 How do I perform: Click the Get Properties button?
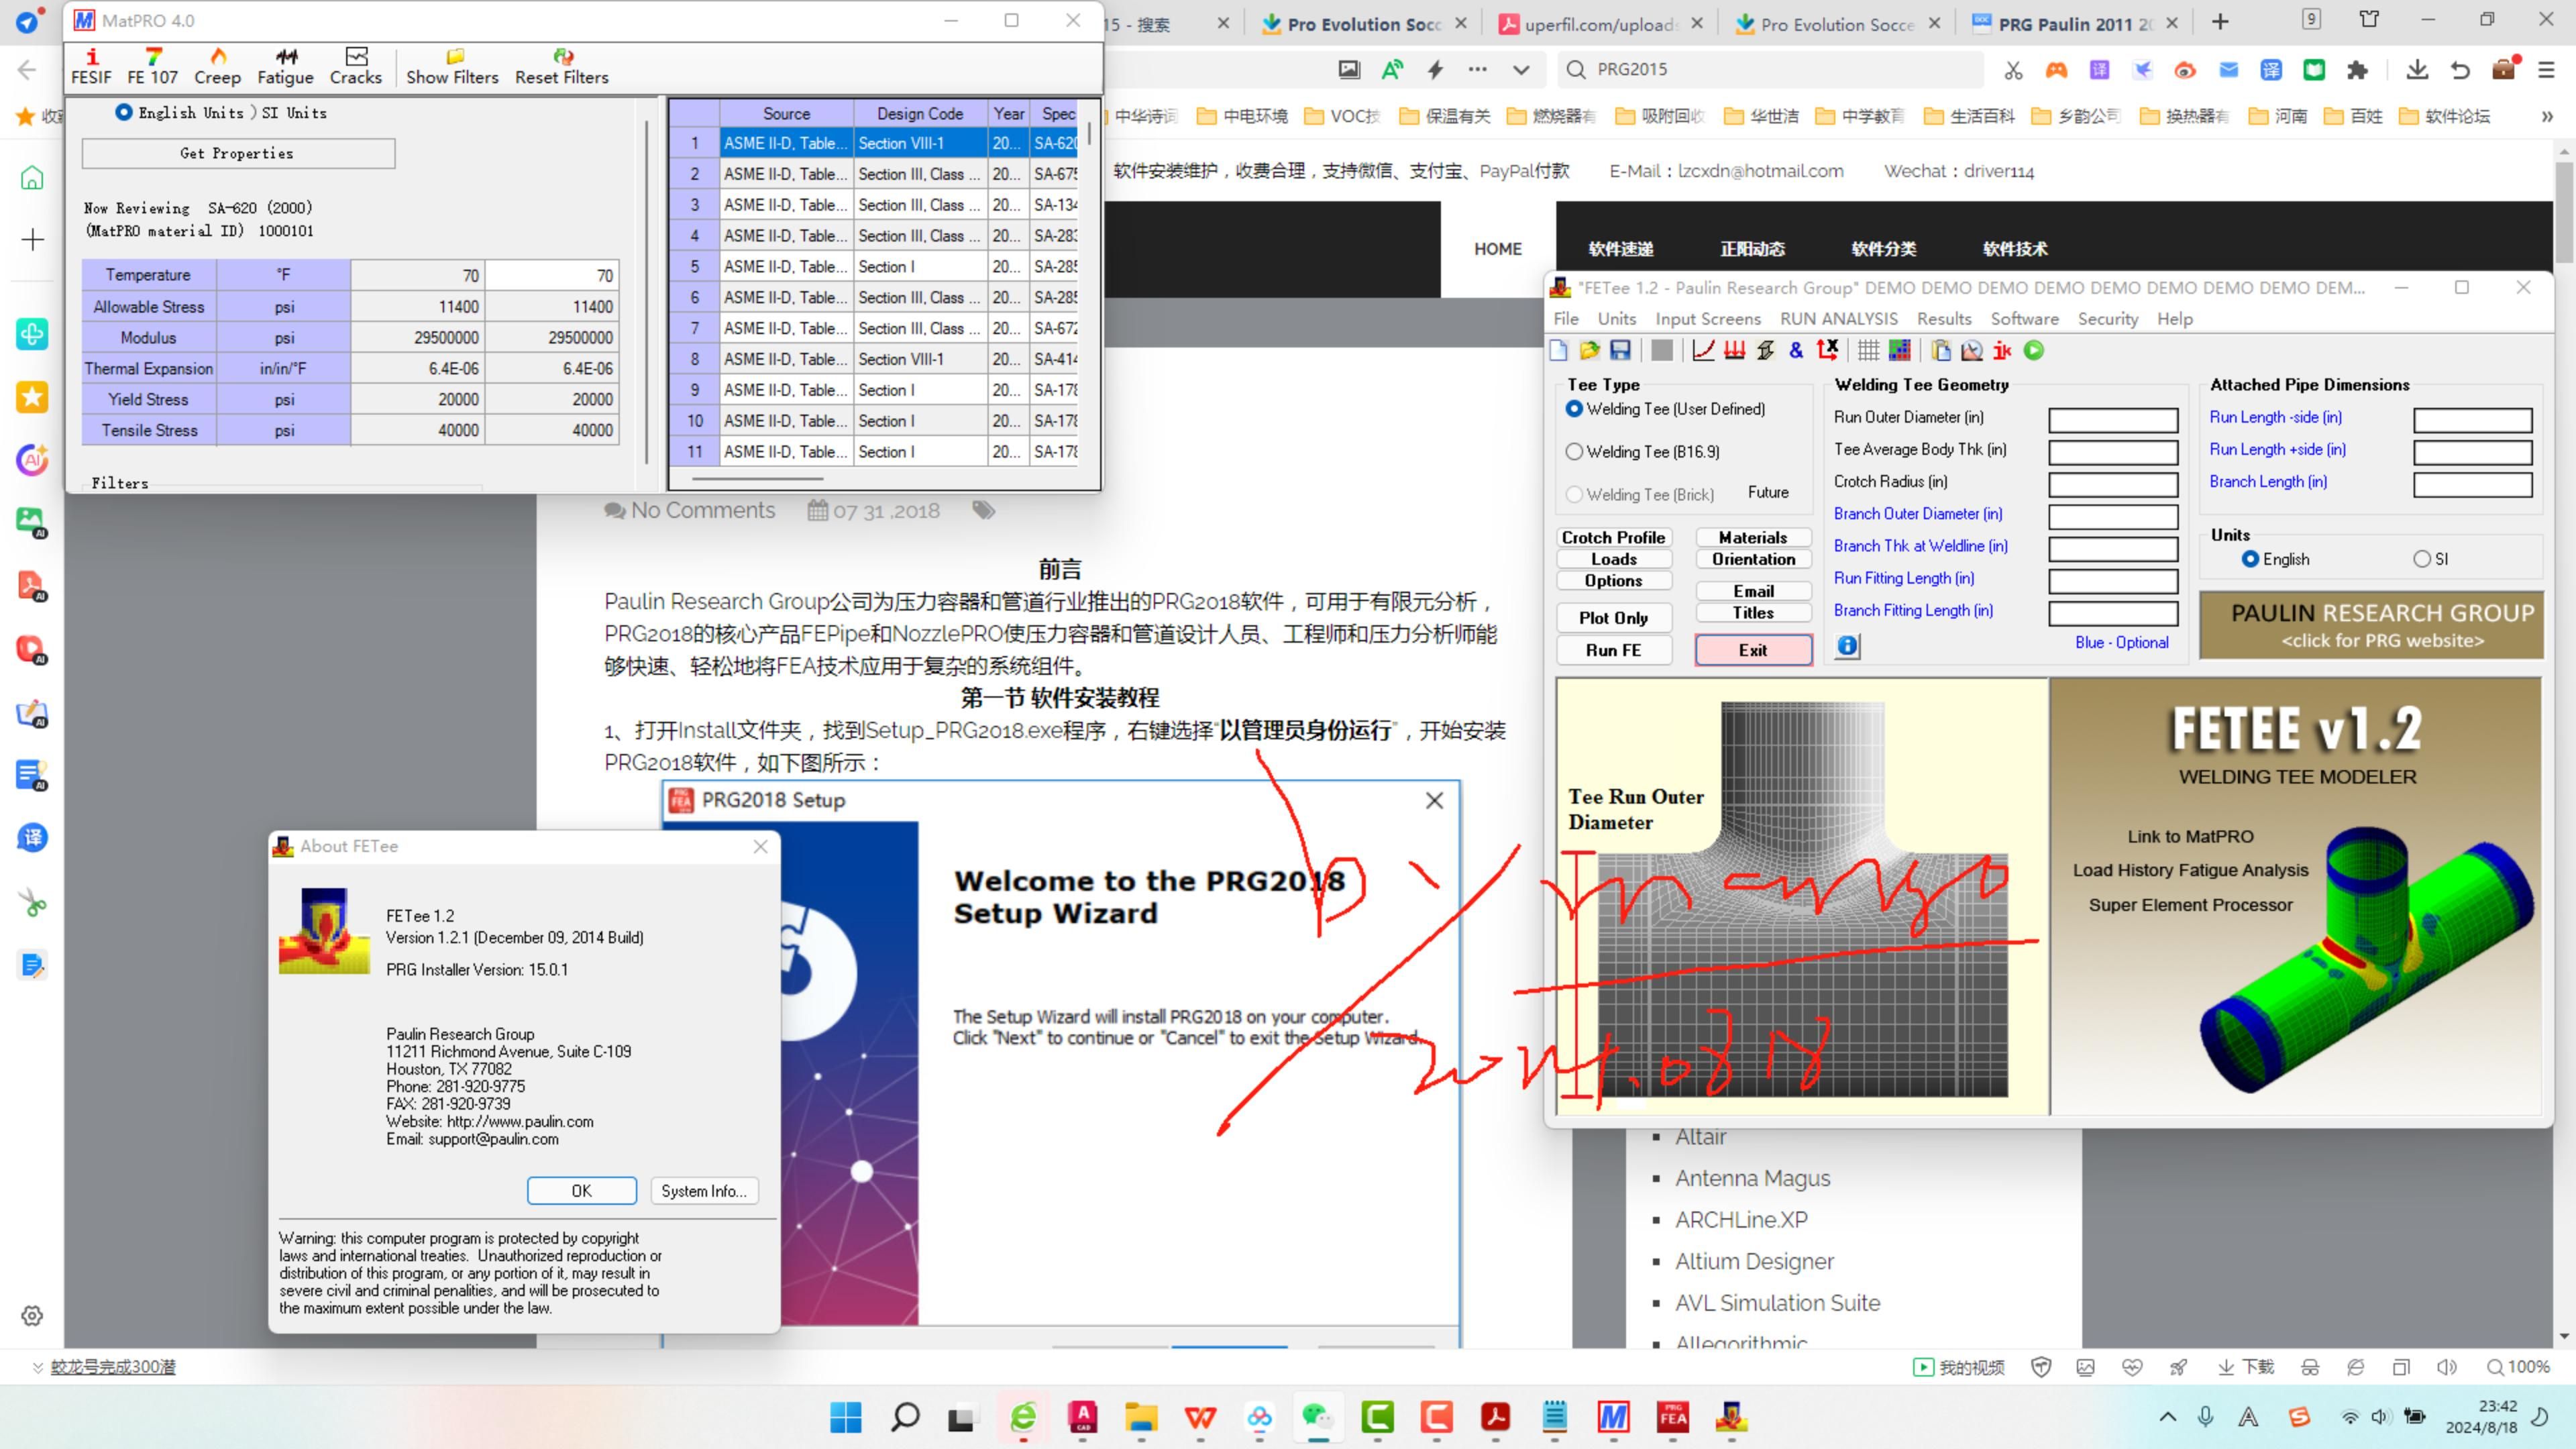(237, 153)
